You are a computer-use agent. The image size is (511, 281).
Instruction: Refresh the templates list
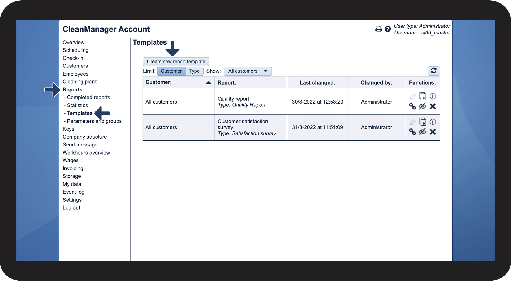(434, 71)
